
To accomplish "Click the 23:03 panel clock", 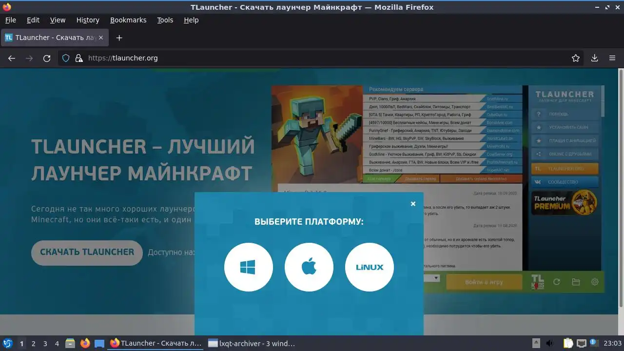I will (x=612, y=343).
